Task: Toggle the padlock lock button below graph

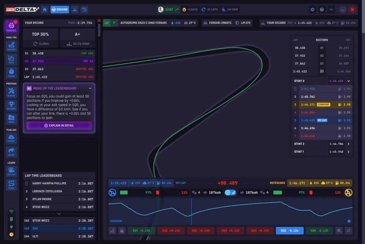Action: 122,231
